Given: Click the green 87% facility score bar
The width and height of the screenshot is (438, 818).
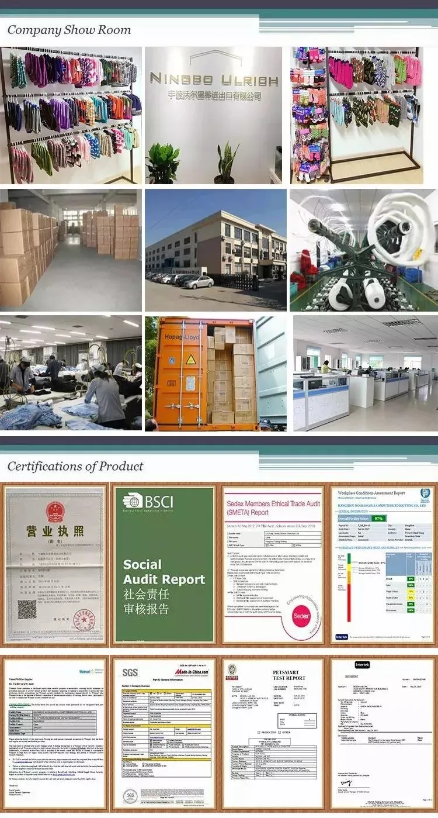Looking at the screenshot, I should pyautogui.click(x=378, y=518).
